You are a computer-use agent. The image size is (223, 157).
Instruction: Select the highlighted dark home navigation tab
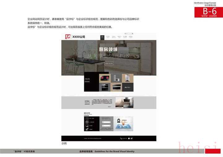point(102,37)
